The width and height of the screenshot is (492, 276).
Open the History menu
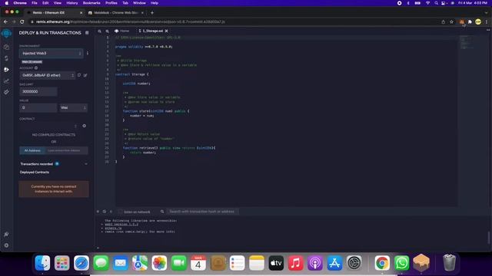point(72,3)
